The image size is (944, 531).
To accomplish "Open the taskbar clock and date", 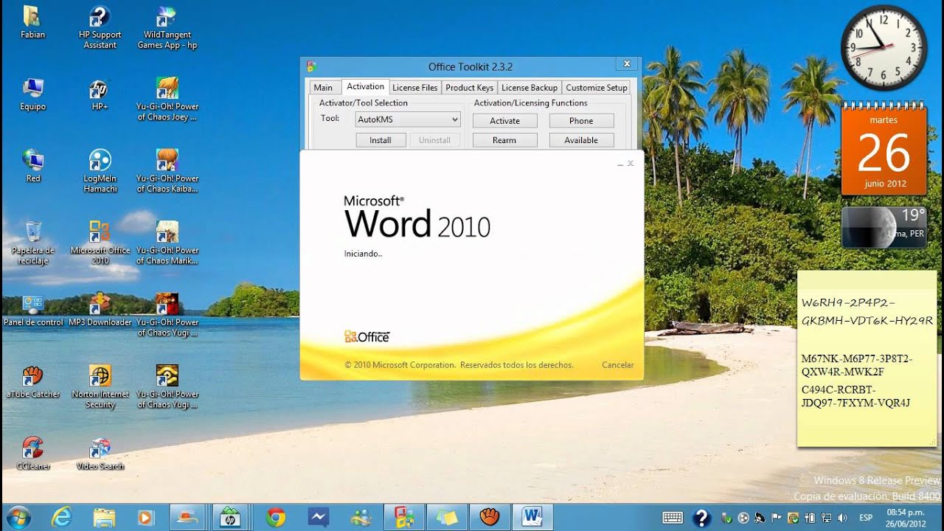I will (x=906, y=518).
